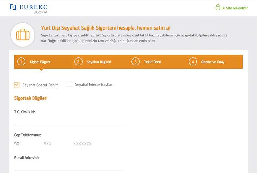The image size is (257, 173).
Task: Click the orange suitcase icon
Action: pos(23,35)
